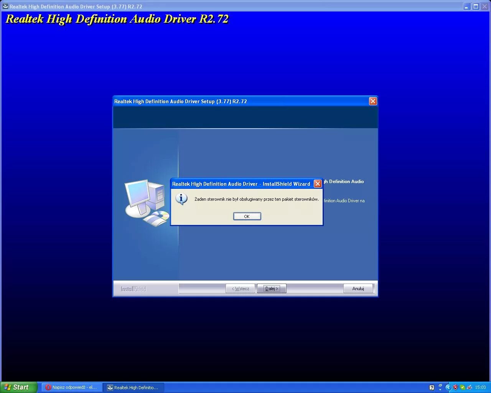Open the Start menu
The image size is (491, 393).
click(18, 387)
